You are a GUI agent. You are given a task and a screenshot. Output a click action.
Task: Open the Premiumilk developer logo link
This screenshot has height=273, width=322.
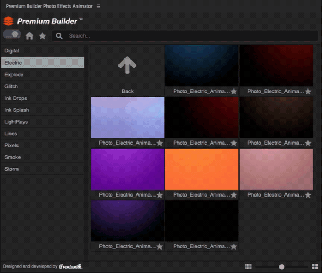pyautogui.click(x=71, y=266)
